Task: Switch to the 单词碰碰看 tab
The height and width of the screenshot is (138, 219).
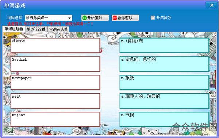Action: 14,29
